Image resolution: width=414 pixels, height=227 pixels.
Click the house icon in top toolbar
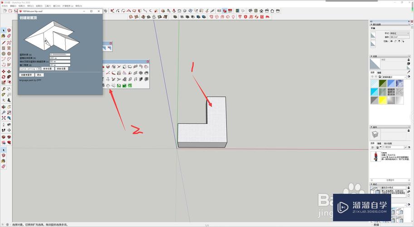(x=261, y=11)
